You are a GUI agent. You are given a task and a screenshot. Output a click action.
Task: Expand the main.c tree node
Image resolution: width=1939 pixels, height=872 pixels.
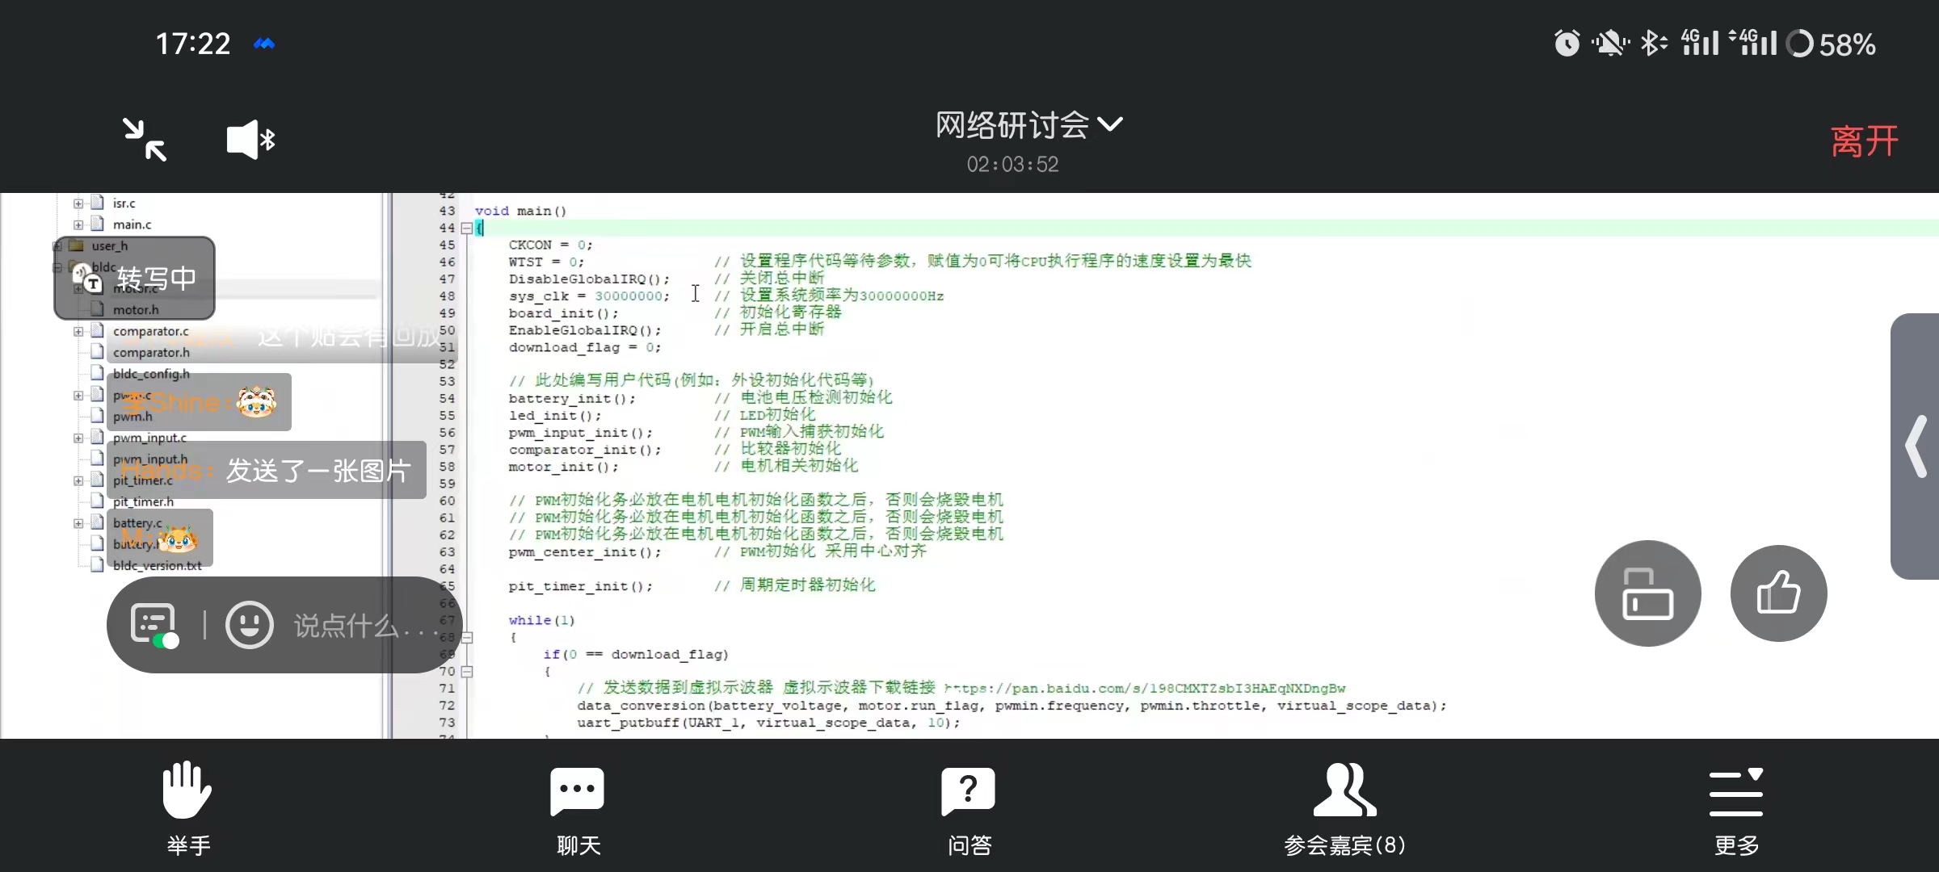78,224
